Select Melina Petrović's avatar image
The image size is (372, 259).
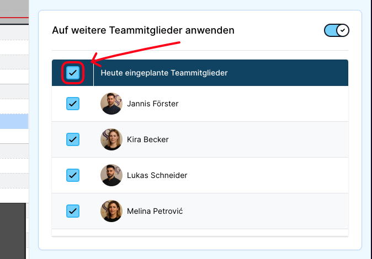111,211
